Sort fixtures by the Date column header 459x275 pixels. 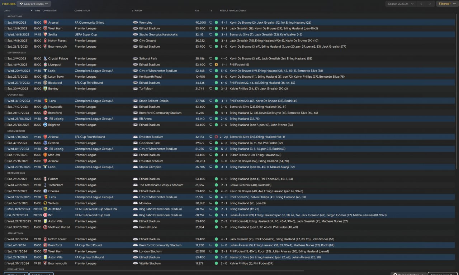coord(7,11)
